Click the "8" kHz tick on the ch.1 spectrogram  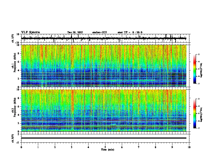(x=19, y=53)
